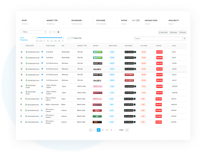The height and width of the screenshot is (154, 203).
Task: Check the Today Only checkbox
Action: pos(72,38)
